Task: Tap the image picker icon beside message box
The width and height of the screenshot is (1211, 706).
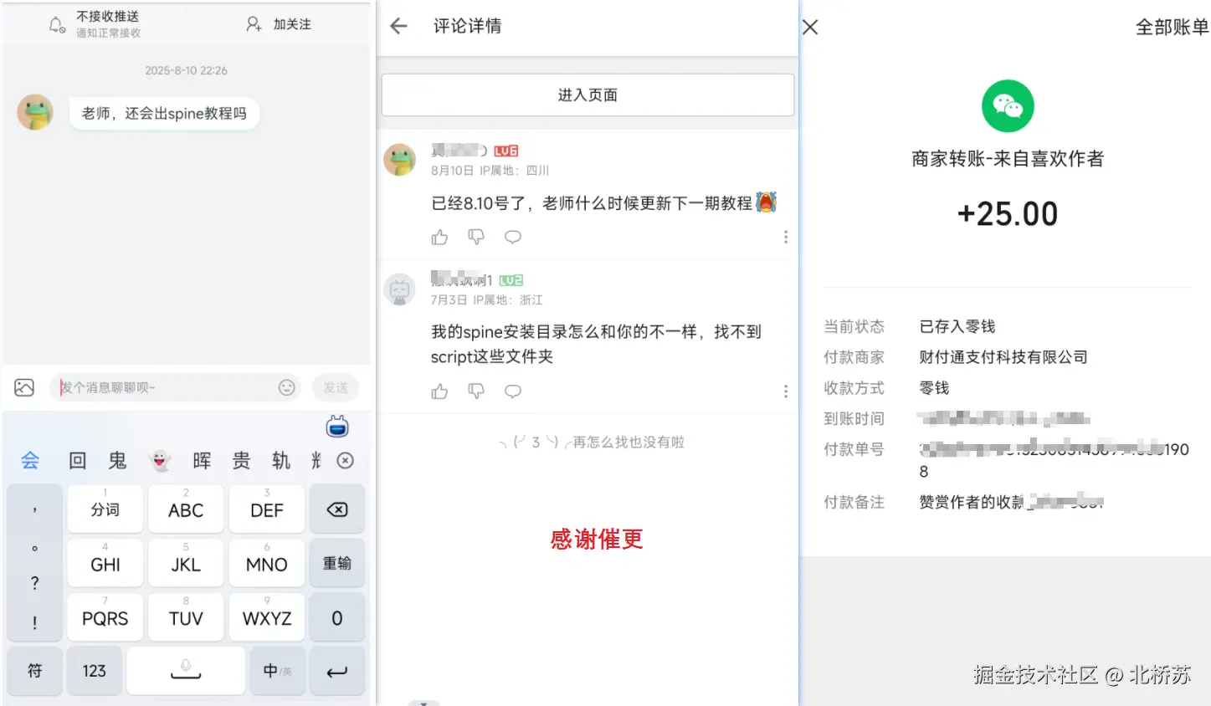Action: (24, 387)
